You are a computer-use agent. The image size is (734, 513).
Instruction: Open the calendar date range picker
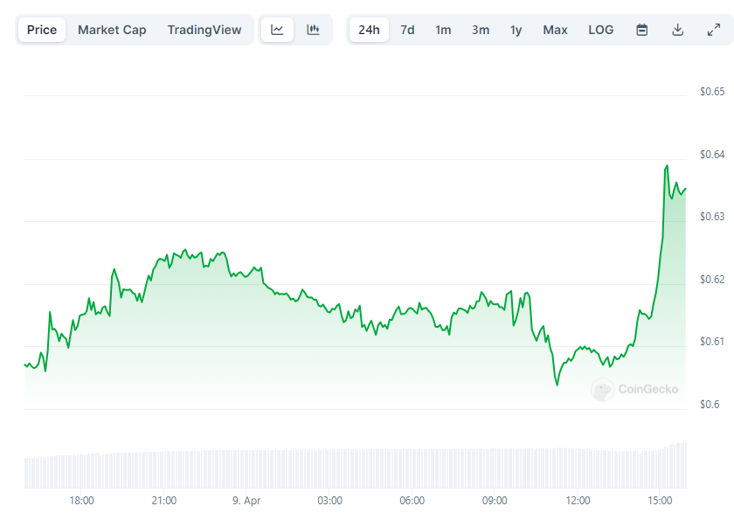[x=641, y=30]
